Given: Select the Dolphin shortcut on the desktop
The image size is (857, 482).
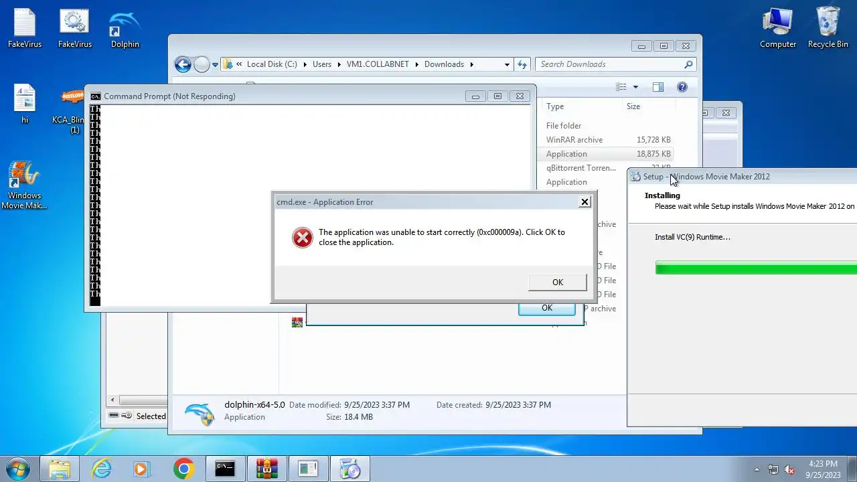Looking at the screenshot, I should pyautogui.click(x=125, y=28).
